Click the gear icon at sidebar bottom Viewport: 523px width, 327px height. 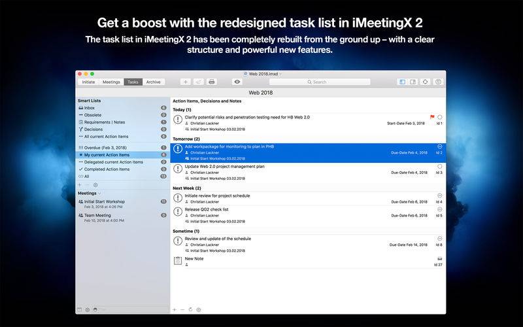pos(88,309)
